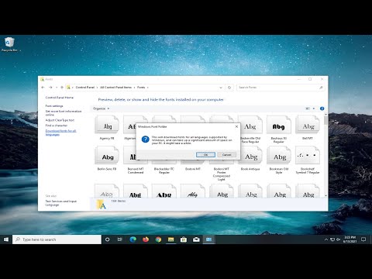
Task: Open the Font settings link
Action: 54,106
